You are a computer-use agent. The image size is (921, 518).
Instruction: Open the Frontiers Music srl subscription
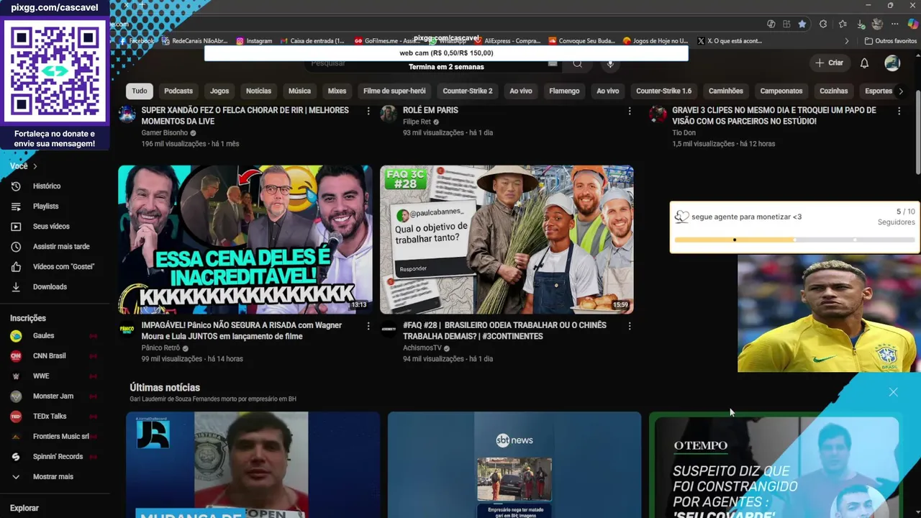(x=61, y=437)
